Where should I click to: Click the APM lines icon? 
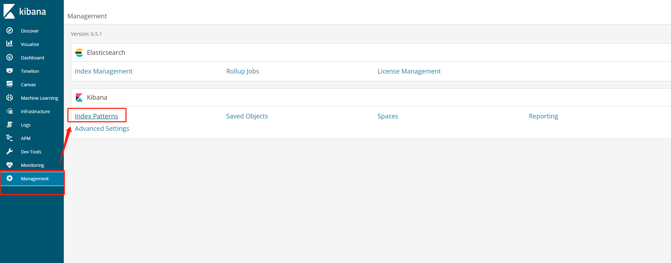10,138
